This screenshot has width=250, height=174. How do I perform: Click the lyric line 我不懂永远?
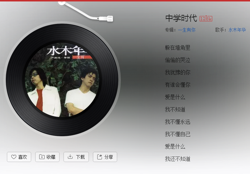pos(178,122)
